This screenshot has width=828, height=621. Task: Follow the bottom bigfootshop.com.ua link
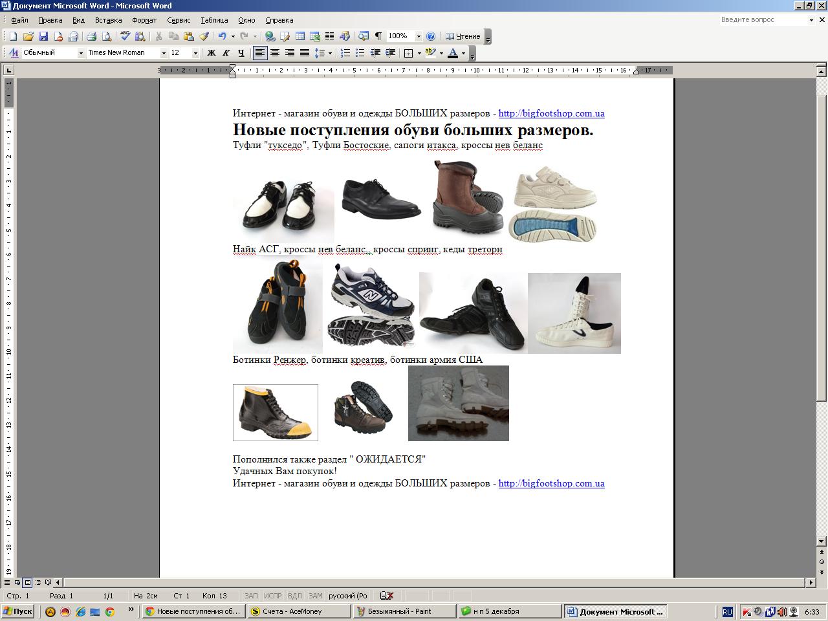pyautogui.click(x=551, y=483)
